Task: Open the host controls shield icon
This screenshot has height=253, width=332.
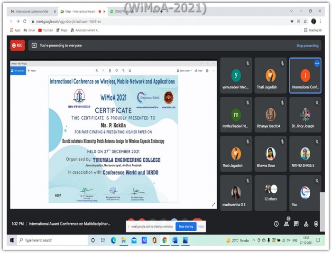Action: click(316, 224)
